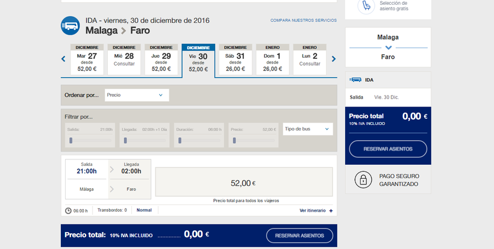Viewport: 494px width, 249px height.
Task: Select the 52,00 € fare box
Action: (244, 182)
